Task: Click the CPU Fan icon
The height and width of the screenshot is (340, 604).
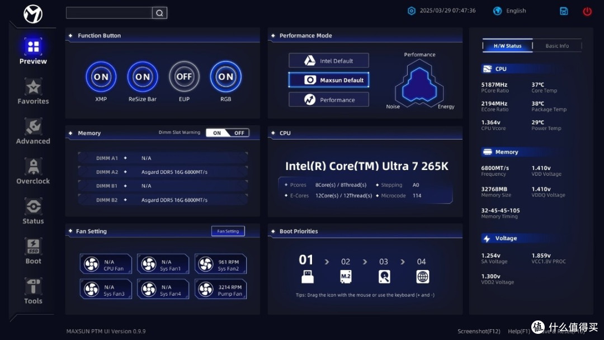Action: [92, 264]
